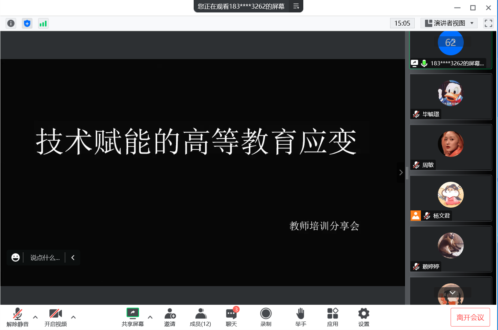Open the meeting info icon

11,23
